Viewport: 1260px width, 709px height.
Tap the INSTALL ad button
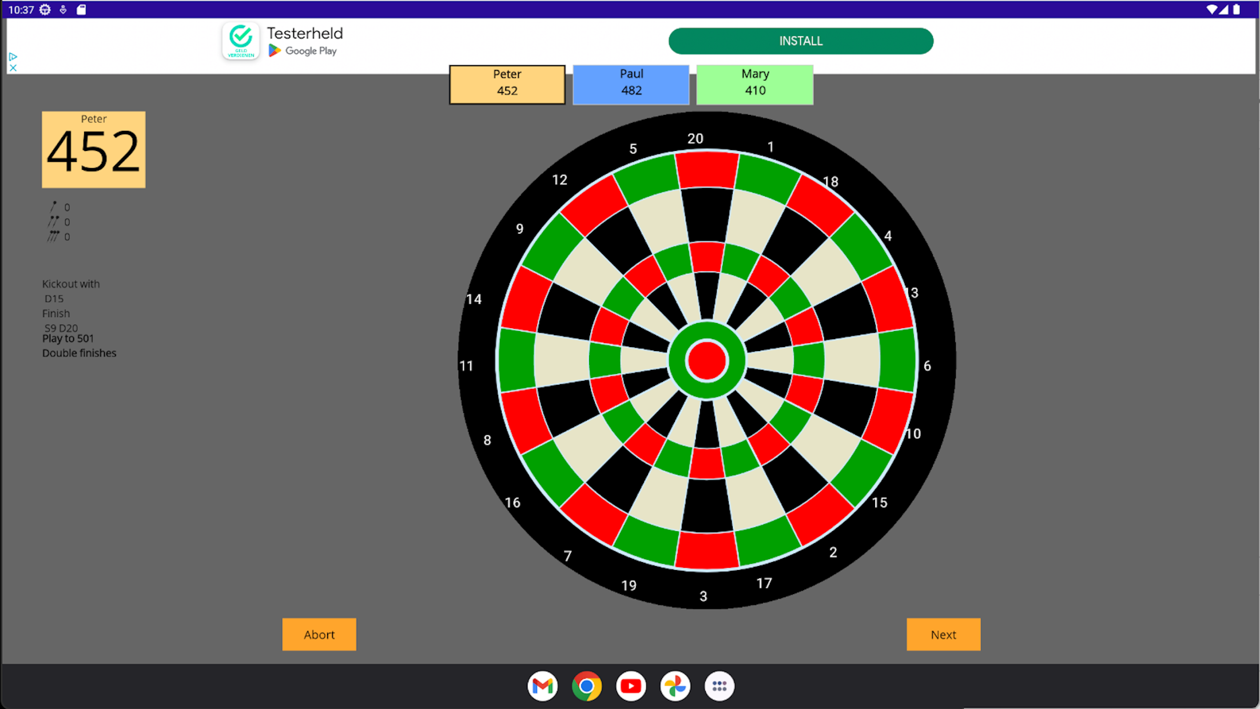click(x=800, y=41)
